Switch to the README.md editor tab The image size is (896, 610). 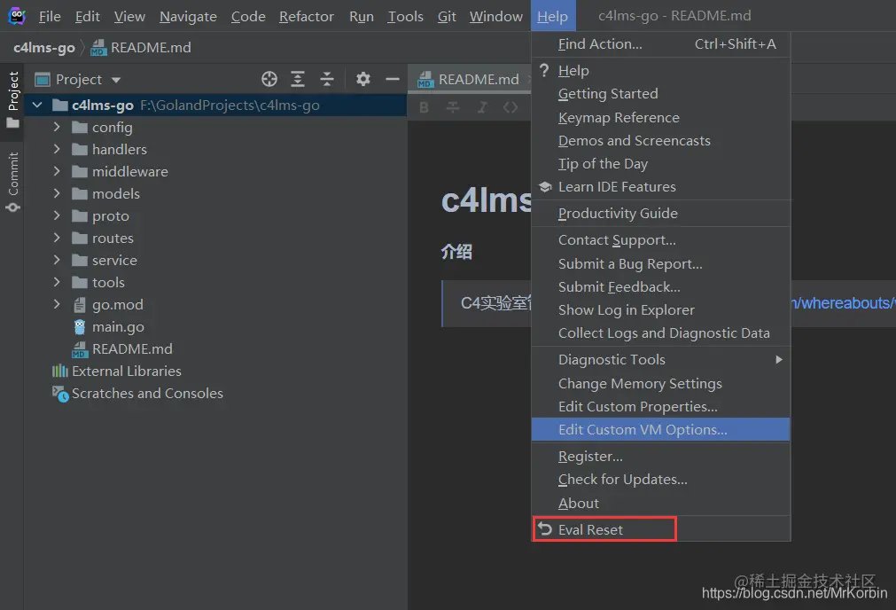pyautogui.click(x=469, y=79)
